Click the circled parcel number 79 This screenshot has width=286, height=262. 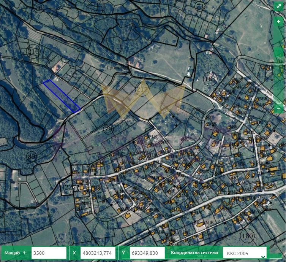coord(109,129)
